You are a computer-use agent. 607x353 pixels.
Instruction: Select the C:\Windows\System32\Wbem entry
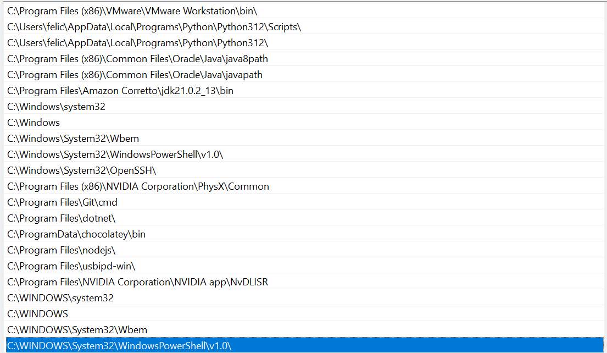pyautogui.click(x=305, y=139)
